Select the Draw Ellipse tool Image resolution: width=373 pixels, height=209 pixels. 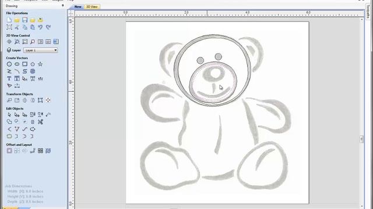[x=17, y=64]
